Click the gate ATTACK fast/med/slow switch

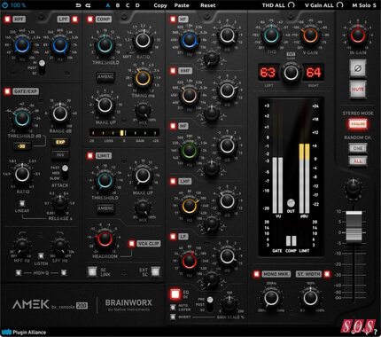65,173
